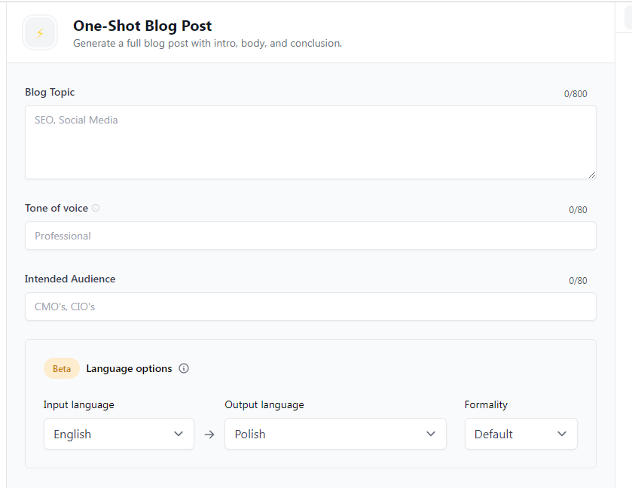
Task: Click into the Tone of voice field
Action: tap(310, 236)
